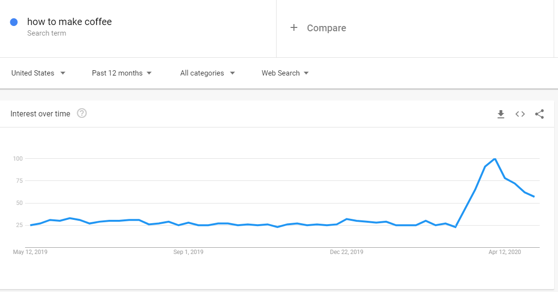Click the Search term subtitle text
The width and height of the screenshot is (558, 292).
click(47, 33)
